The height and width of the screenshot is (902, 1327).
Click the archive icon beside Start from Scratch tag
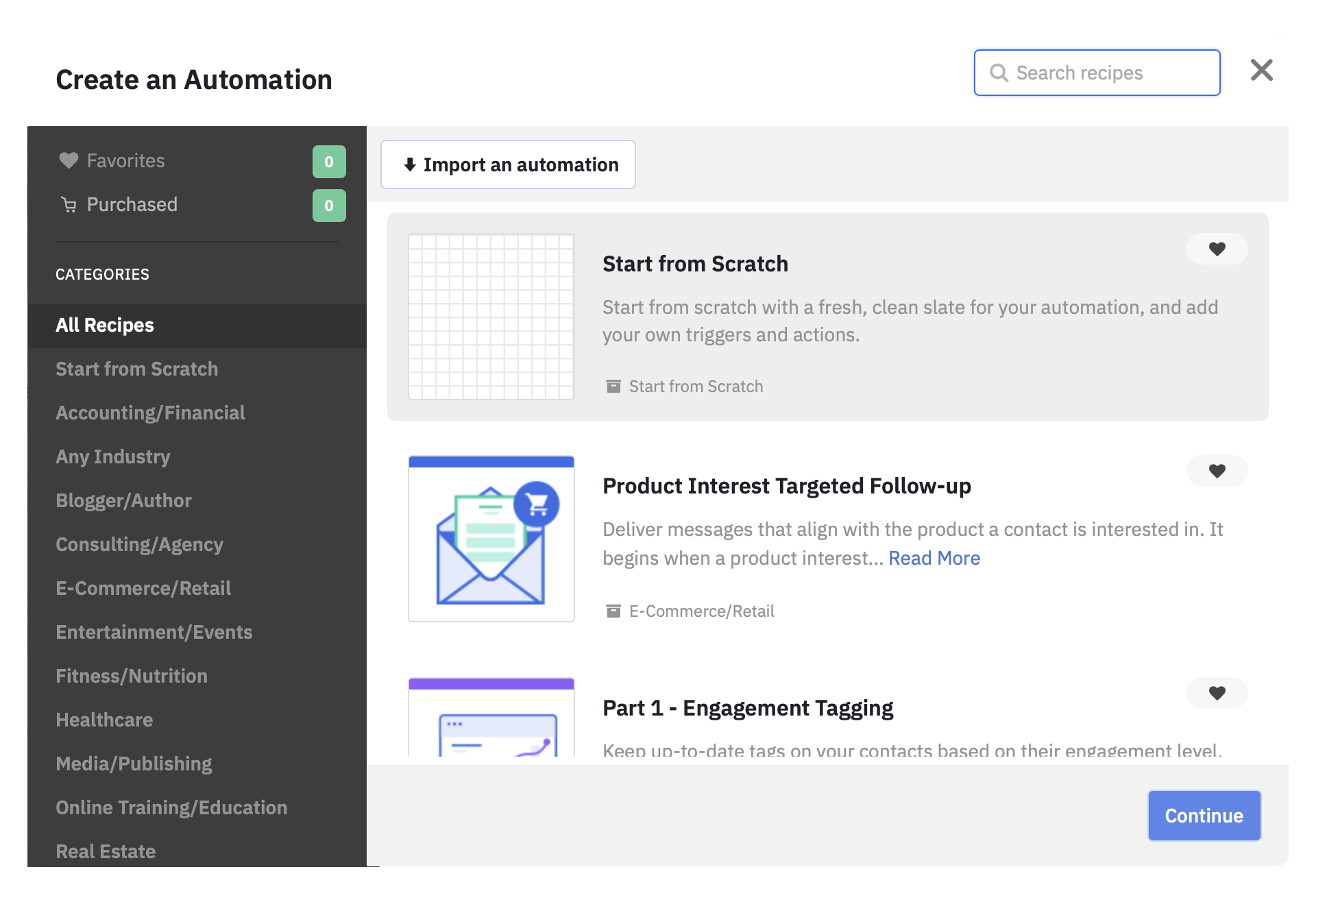[x=613, y=386]
